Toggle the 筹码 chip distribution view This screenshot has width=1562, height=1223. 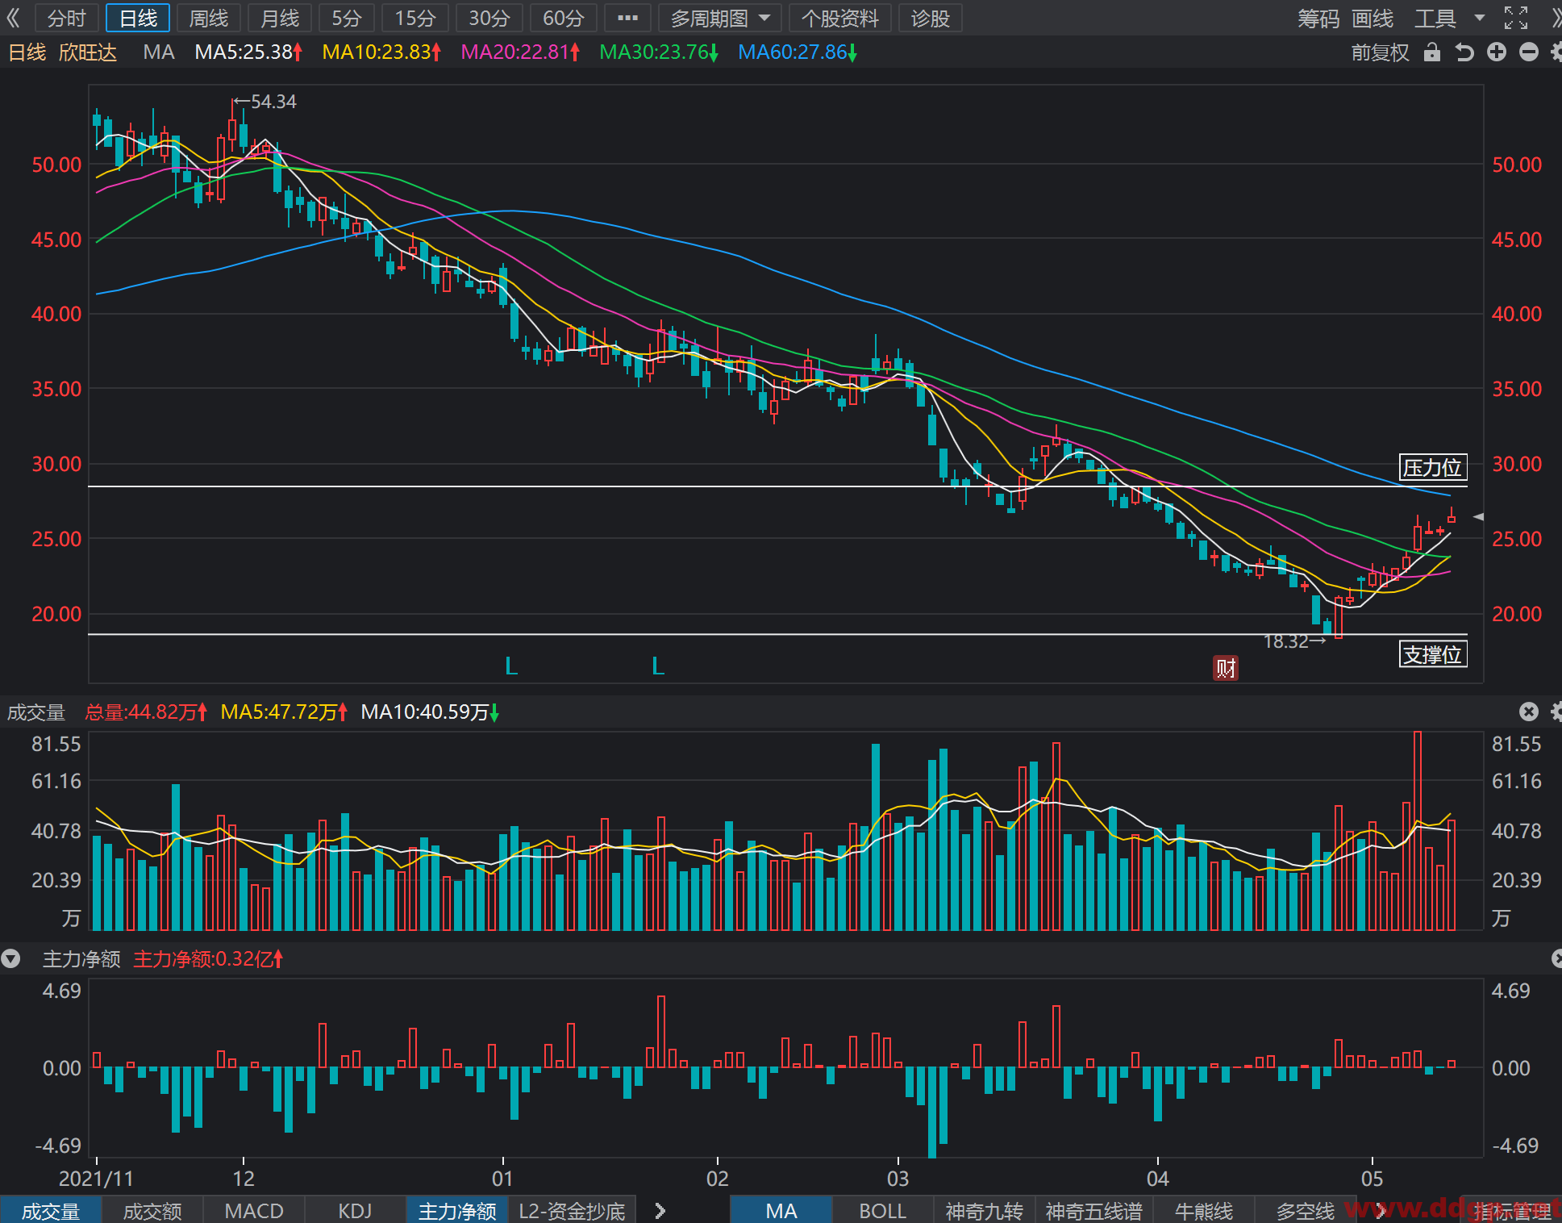click(x=1318, y=18)
